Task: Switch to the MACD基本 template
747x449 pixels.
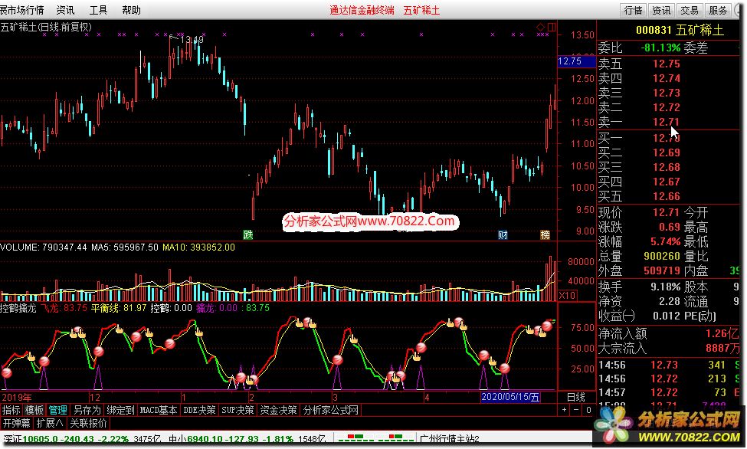Action: (x=159, y=410)
